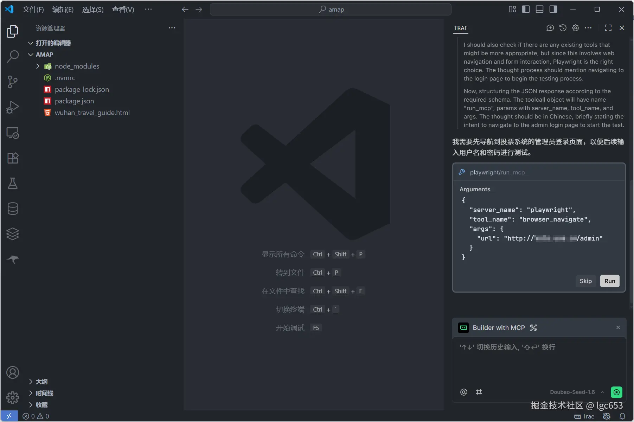Customize layout from title bar
This screenshot has height=422, width=634.
tap(512, 9)
